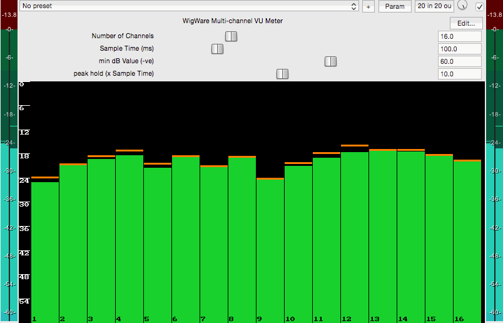Viewport: 503px width, 323px height.
Task: Click the orange peak marker on channel 4
Action: tap(130, 150)
